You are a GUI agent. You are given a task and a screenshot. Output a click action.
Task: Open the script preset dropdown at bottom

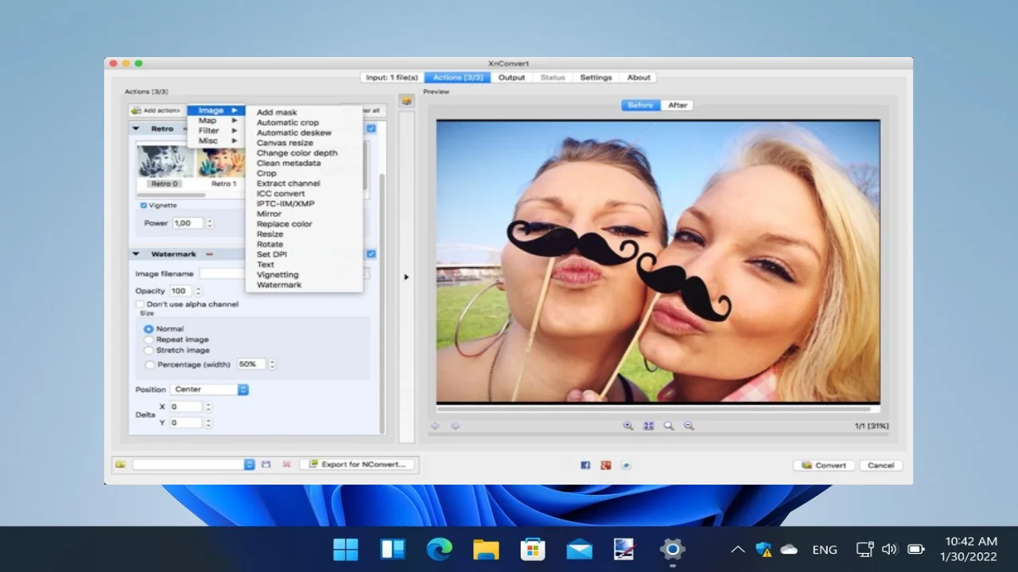click(x=193, y=464)
